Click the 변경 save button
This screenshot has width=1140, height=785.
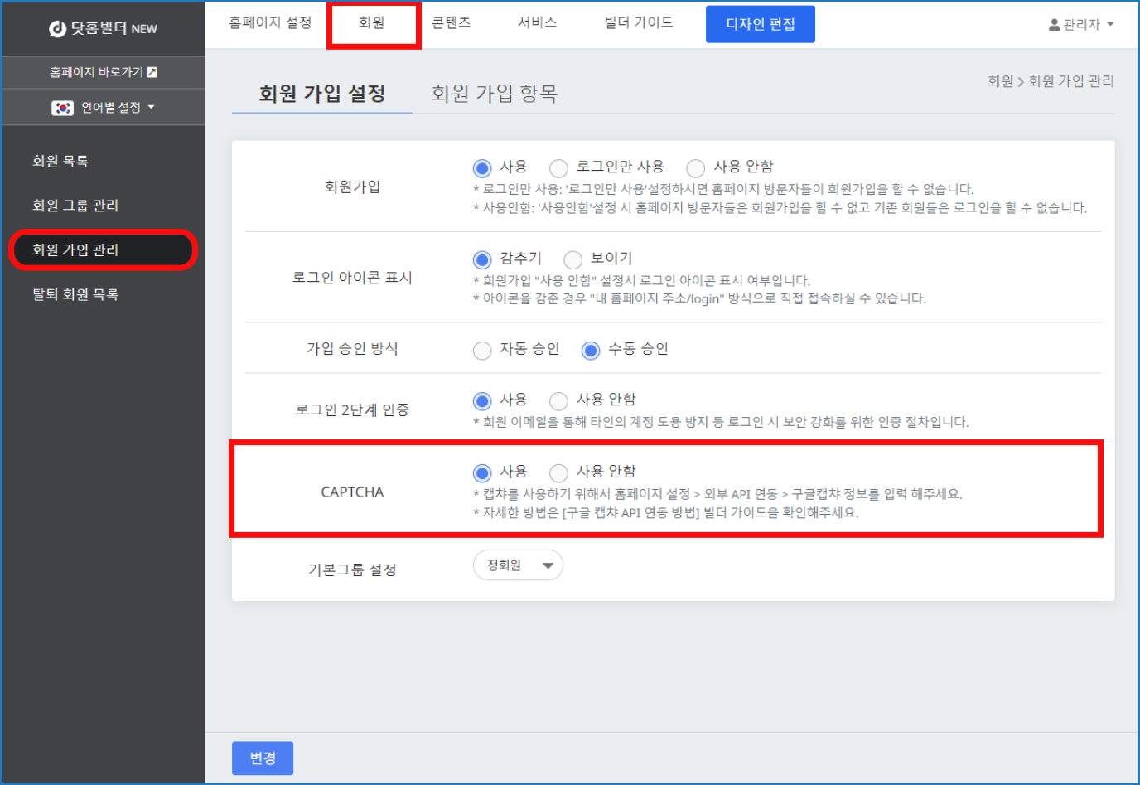[x=263, y=758]
